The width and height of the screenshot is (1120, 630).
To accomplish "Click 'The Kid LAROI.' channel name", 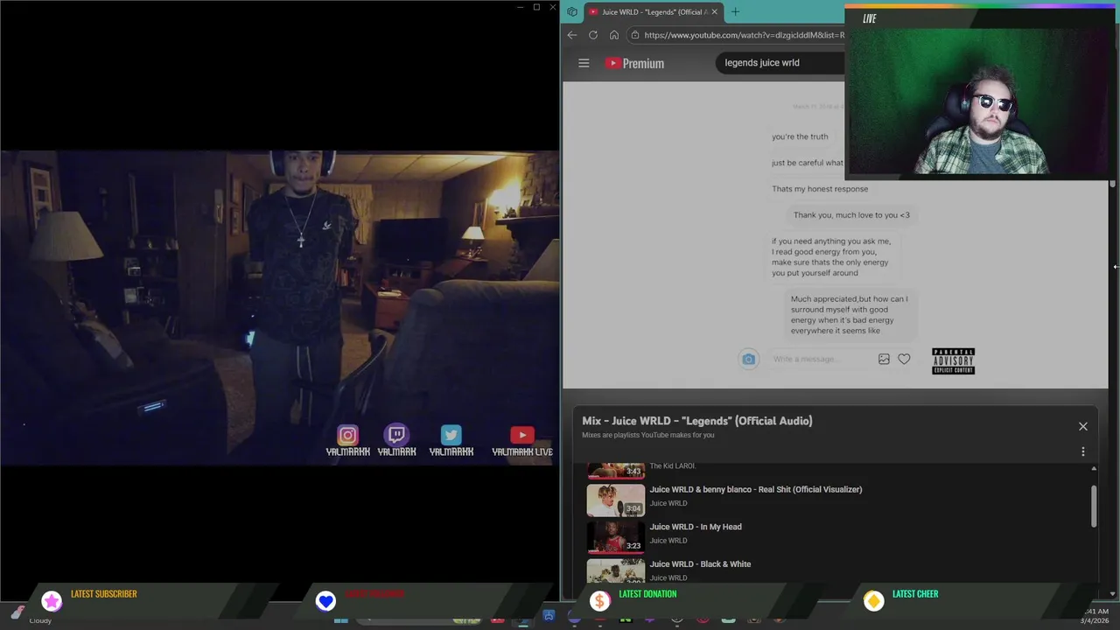I will coord(673,466).
